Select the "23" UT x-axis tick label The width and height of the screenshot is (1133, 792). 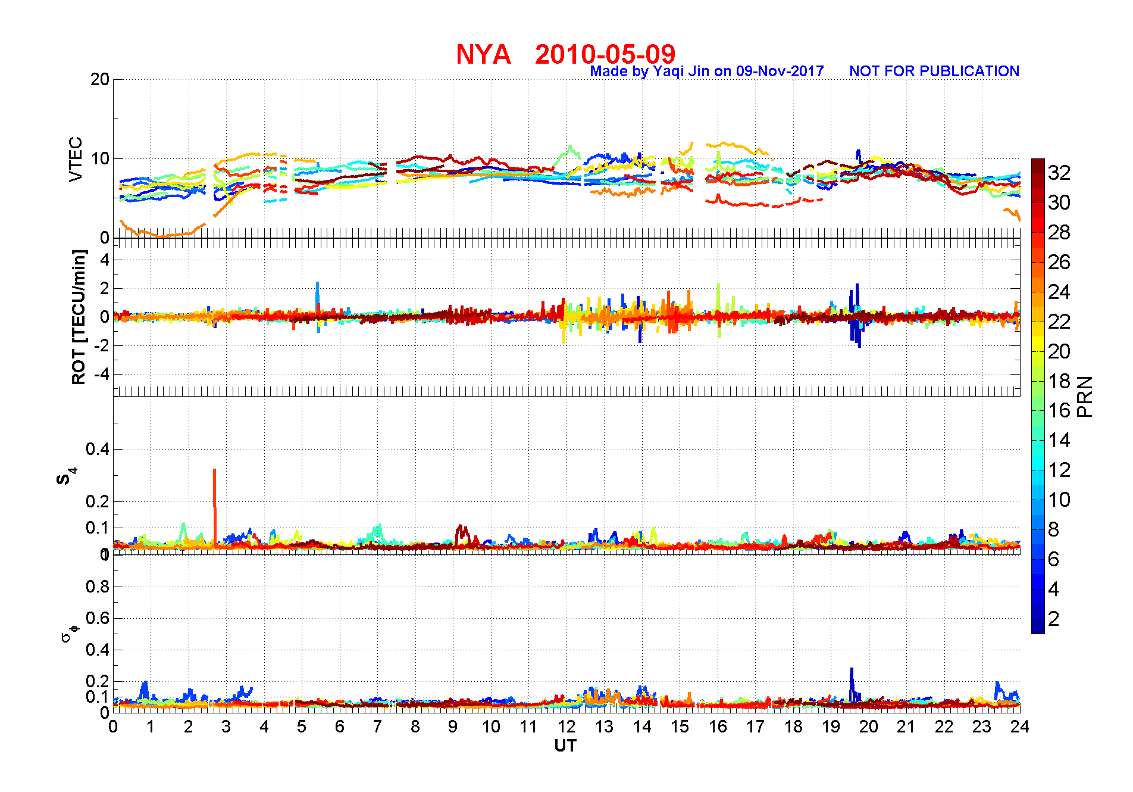pos(982,726)
